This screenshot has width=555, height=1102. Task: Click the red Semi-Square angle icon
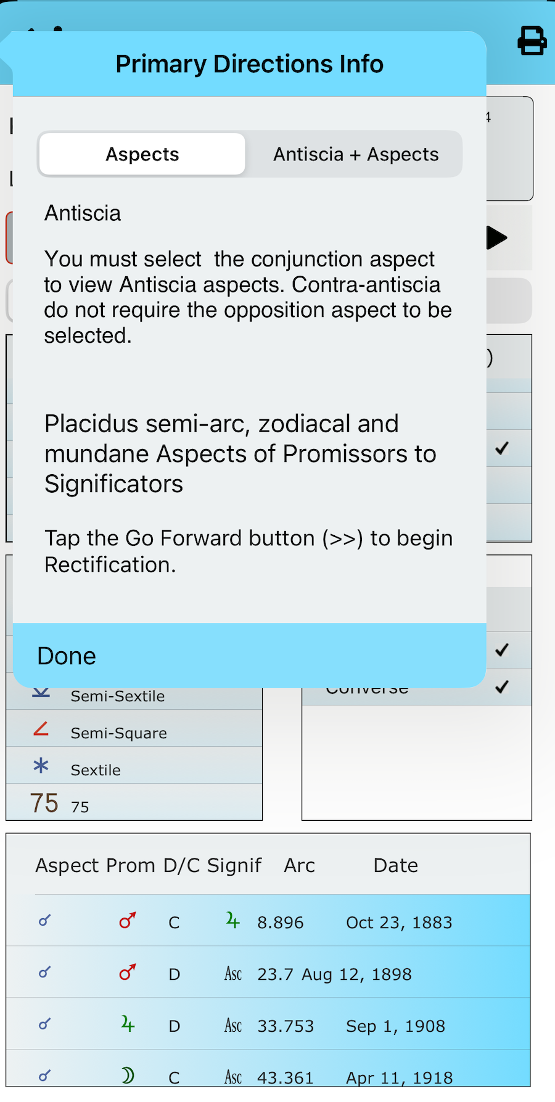coord(41,730)
